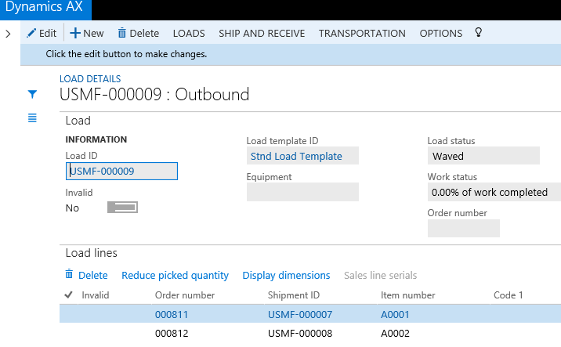Expand the left navigation pane chevron
The image size is (561, 347).
(8, 34)
